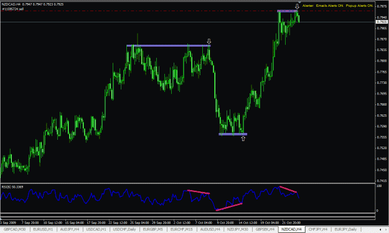Click the Alerter label text
389x233 pixels.
[x=308, y=6]
